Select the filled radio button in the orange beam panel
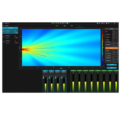121x114 pixels. [106, 53]
